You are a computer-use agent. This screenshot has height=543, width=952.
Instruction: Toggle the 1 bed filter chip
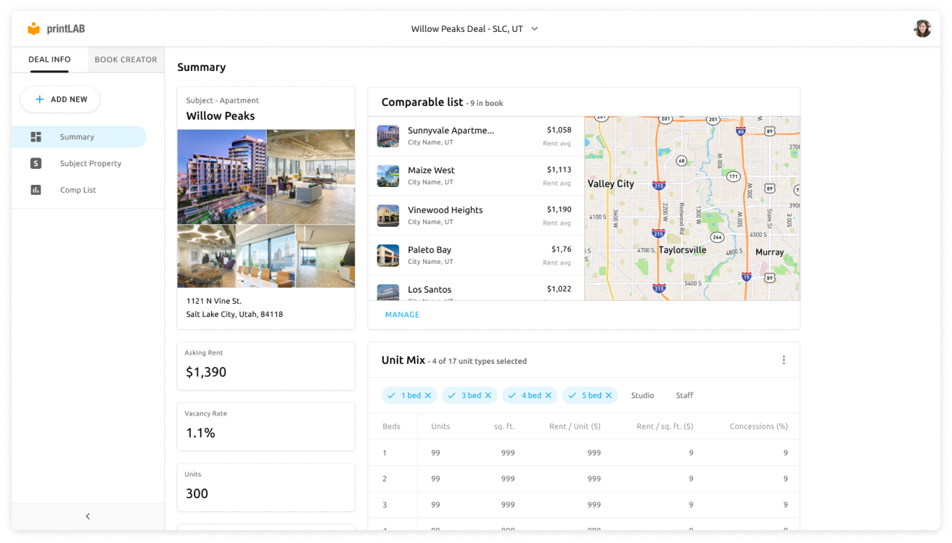pos(409,396)
